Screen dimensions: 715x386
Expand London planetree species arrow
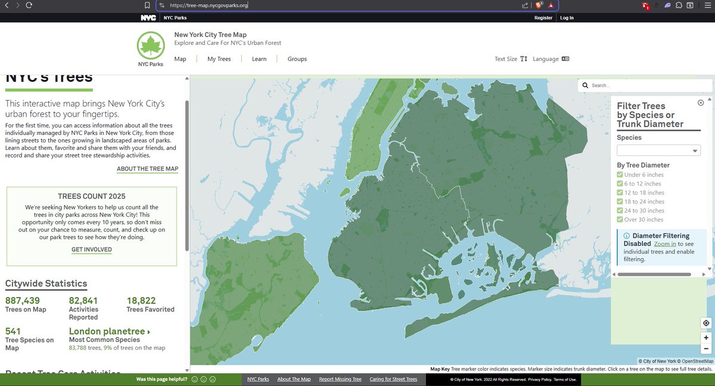pos(148,332)
